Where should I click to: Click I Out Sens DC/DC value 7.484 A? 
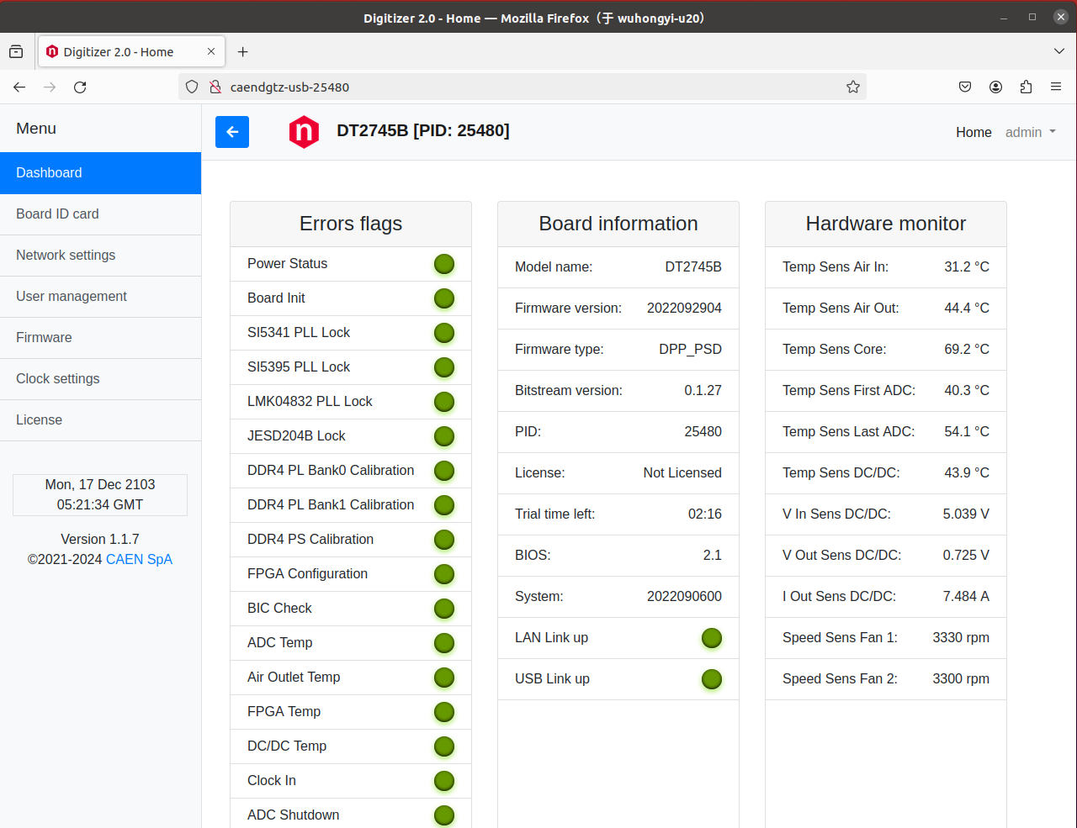[x=966, y=597]
